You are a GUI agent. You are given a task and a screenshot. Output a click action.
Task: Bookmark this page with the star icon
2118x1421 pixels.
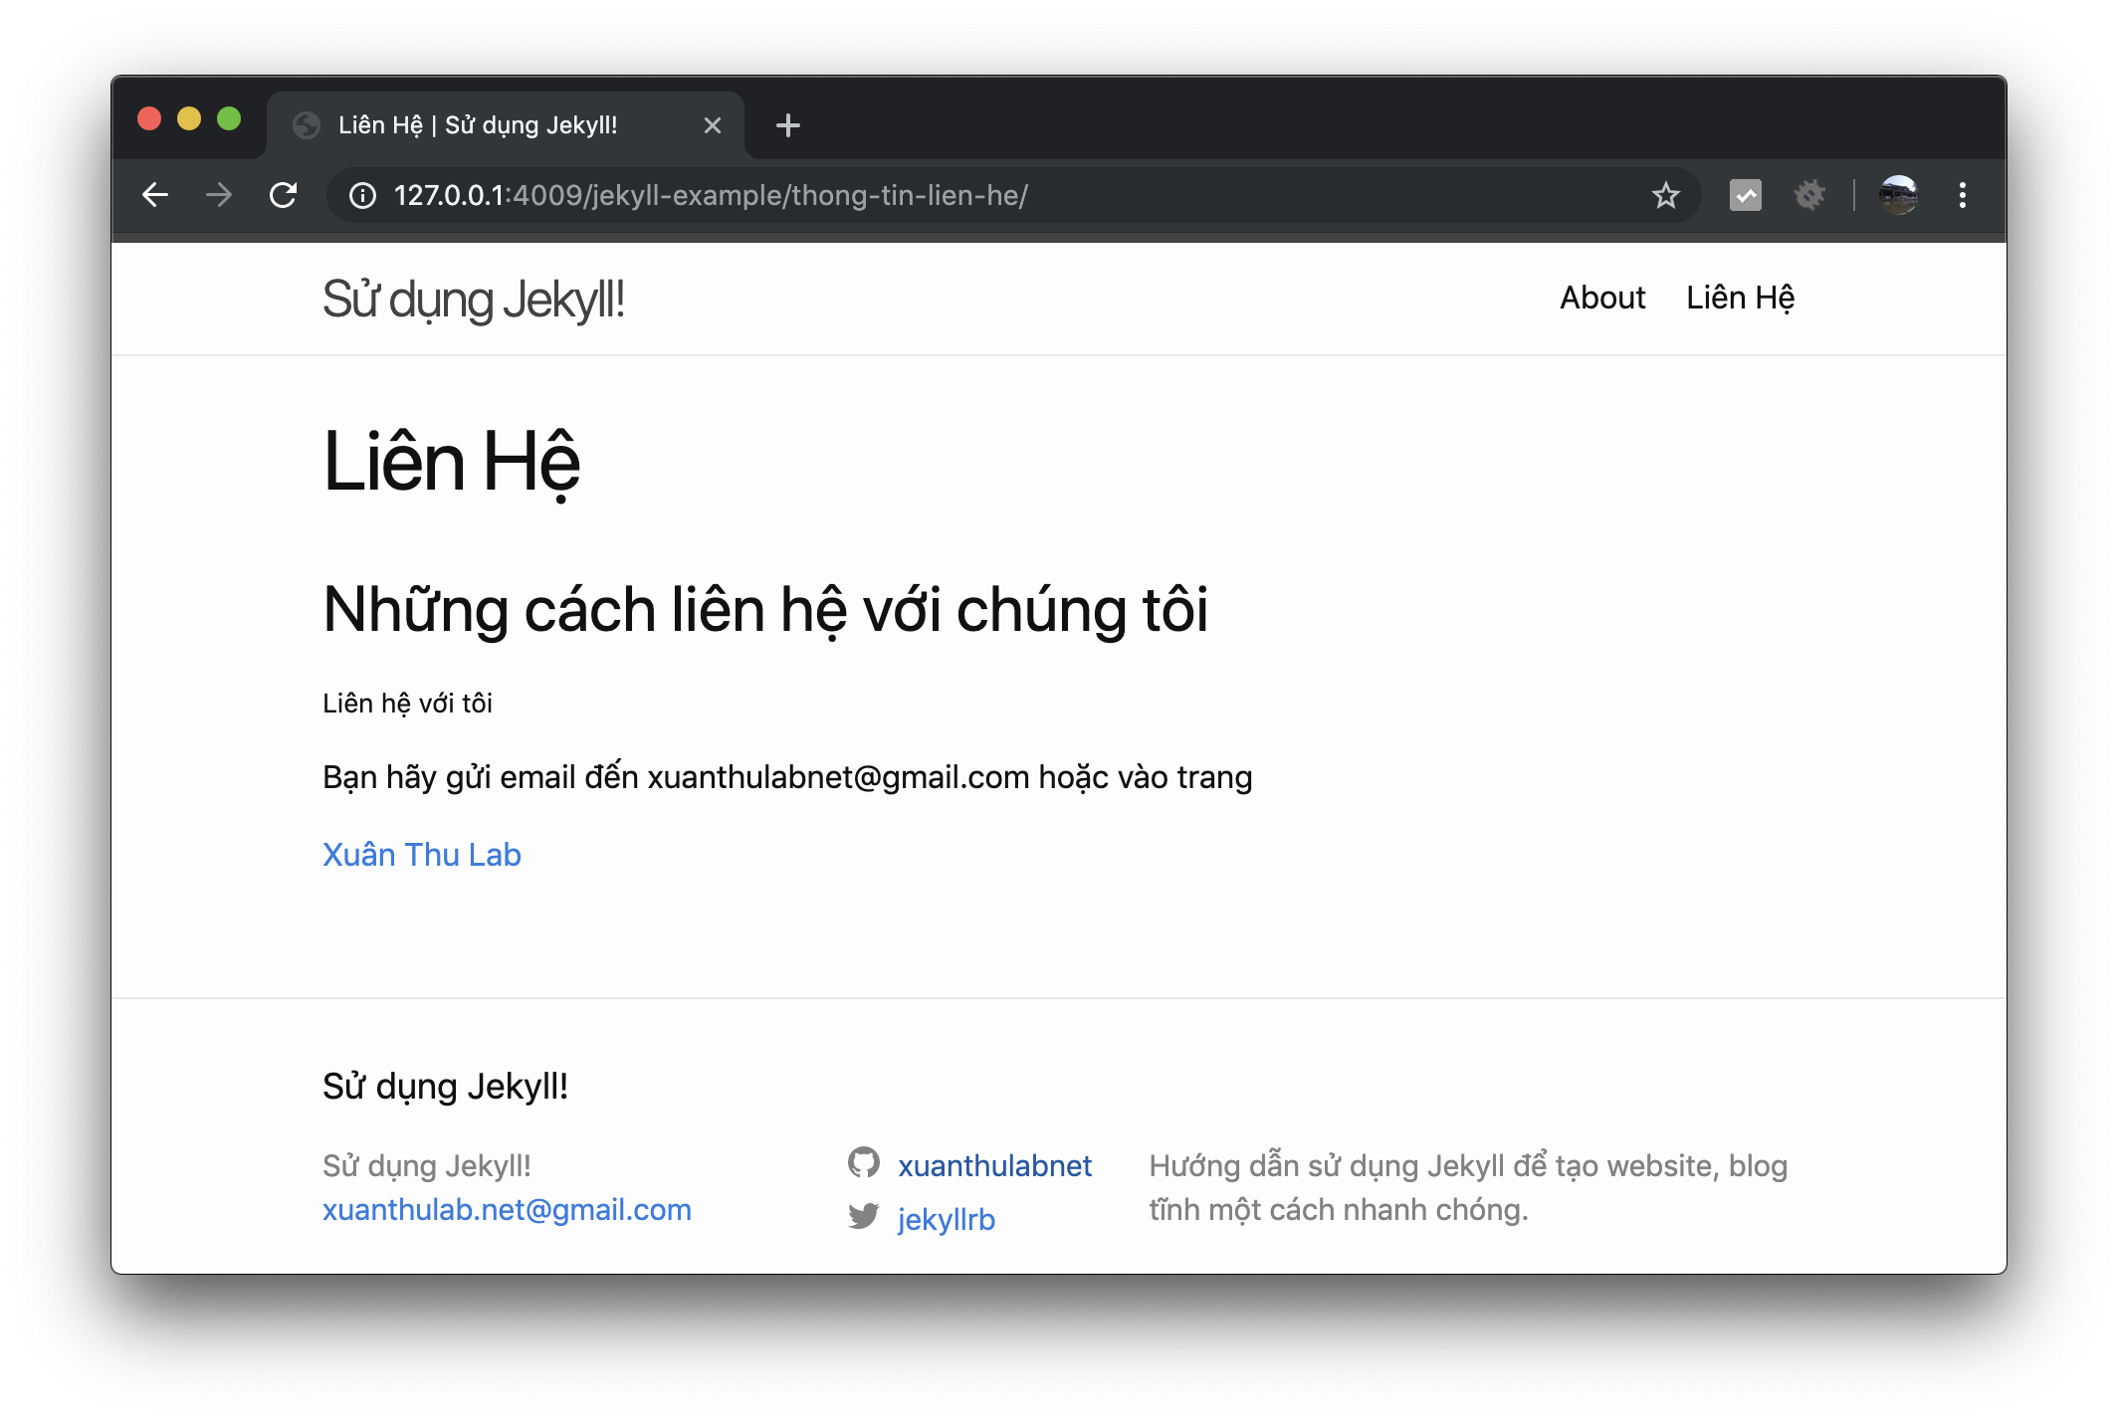pyautogui.click(x=1665, y=196)
